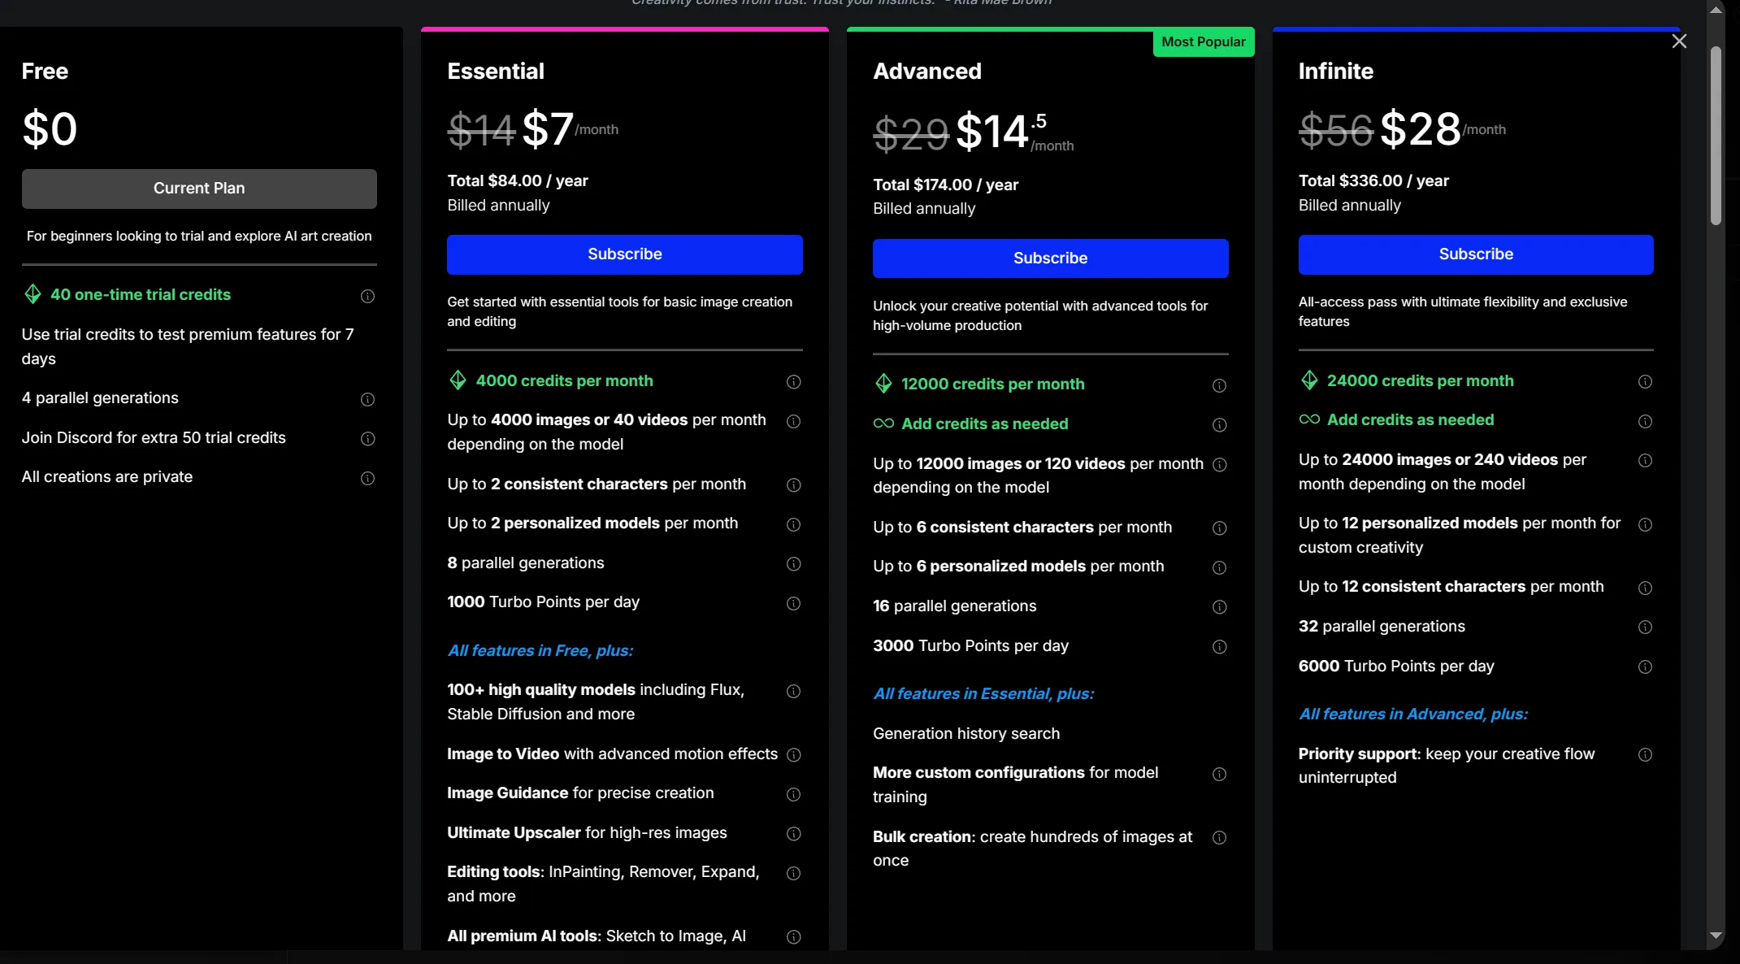Open info icon for 16 parallel generations
Viewport: 1740px width, 964px height.
tap(1219, 607)
